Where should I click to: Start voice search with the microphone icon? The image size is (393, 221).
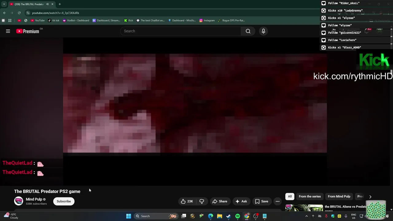(x=263, y=31)
